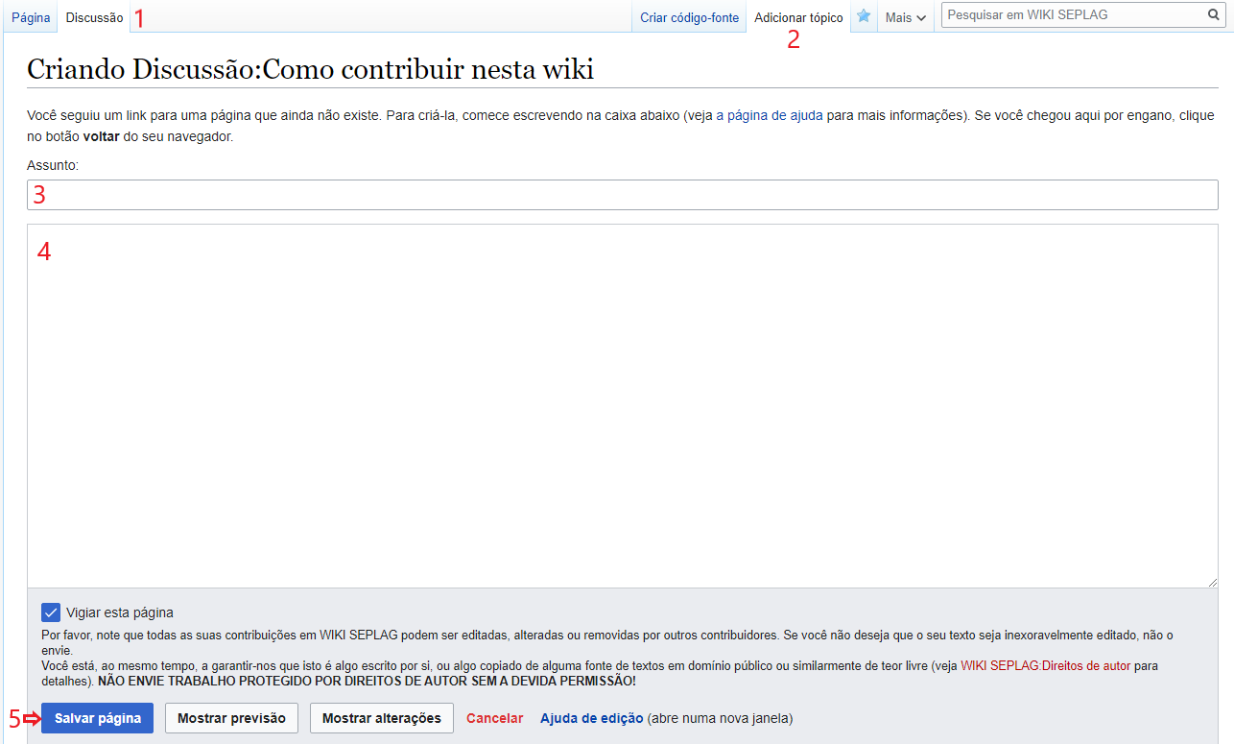Follow the 'a página de ajuda' link
The height and width of the screenshot is (744, 1234).
coord(769,115)
